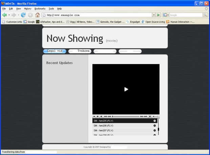
Task: Select the Tvshows tab
Action: click(80, 51)
